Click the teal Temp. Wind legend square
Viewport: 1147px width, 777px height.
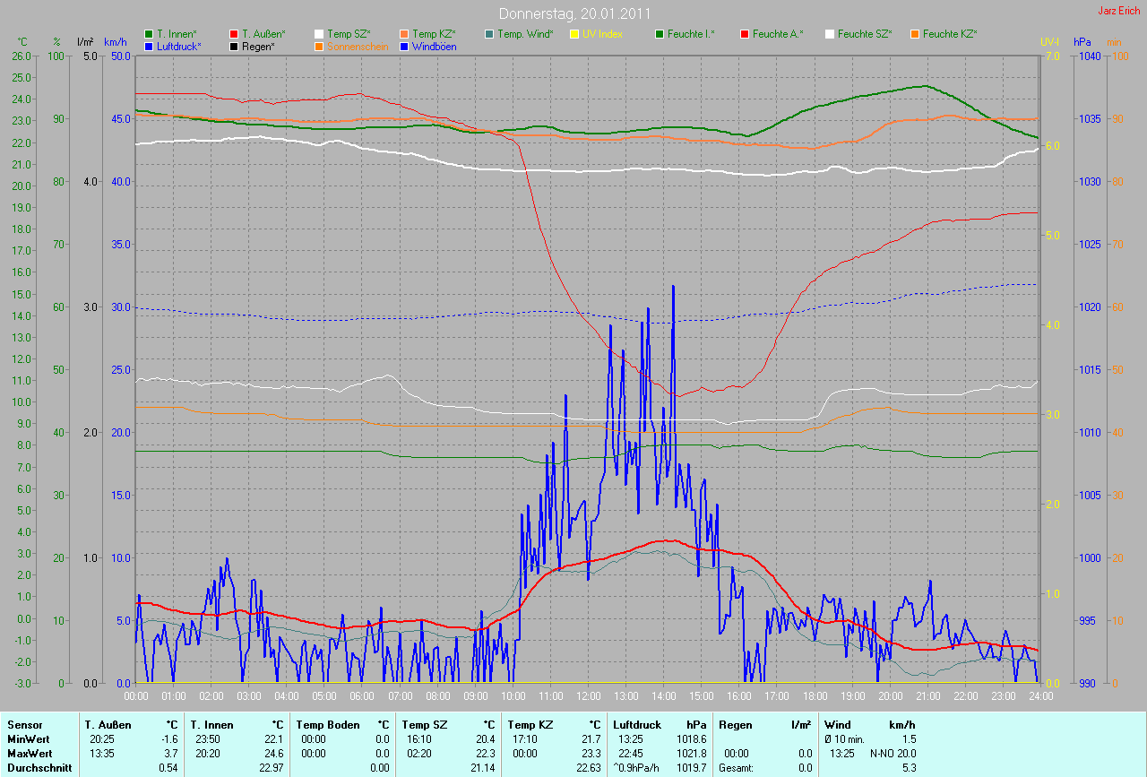489,34
